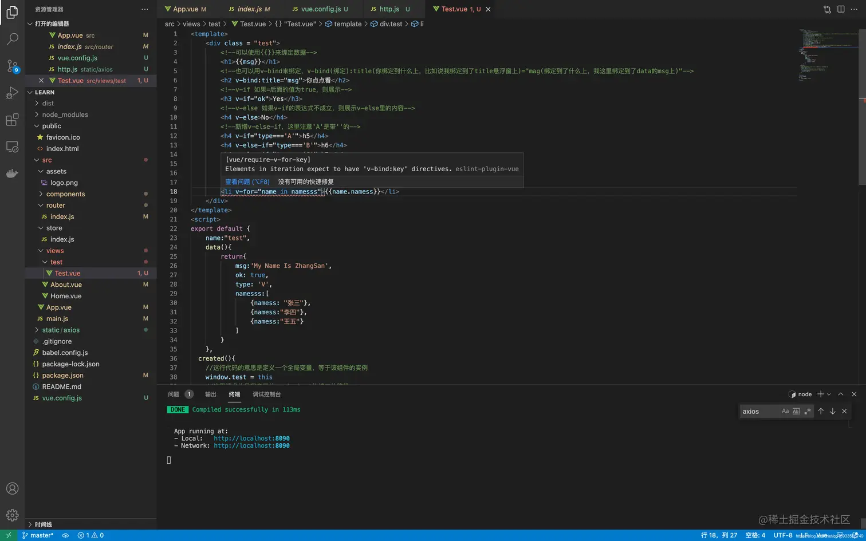
Task: Click the editor minimap code overview
Action: pyautogui.click(x=828, y=54)
